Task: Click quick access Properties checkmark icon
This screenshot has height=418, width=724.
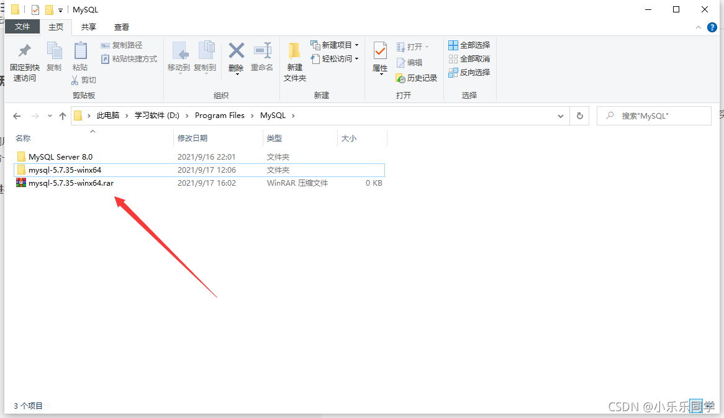Action: click(35, 9)
